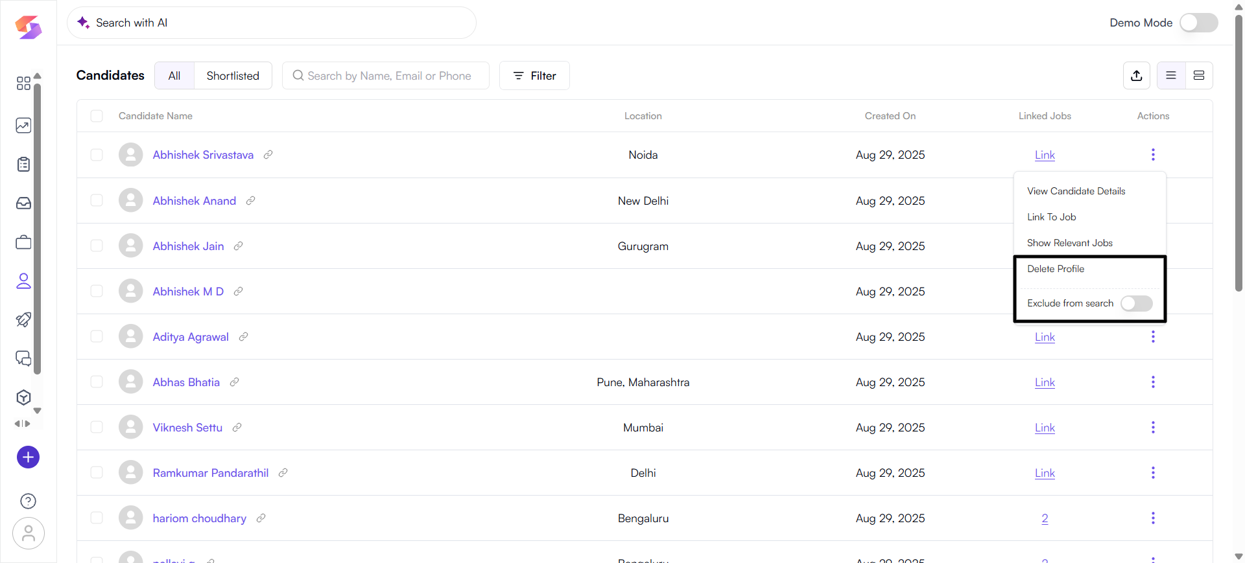
Task: Select Delete Profile from the menu
Action: click(1056, 269)
